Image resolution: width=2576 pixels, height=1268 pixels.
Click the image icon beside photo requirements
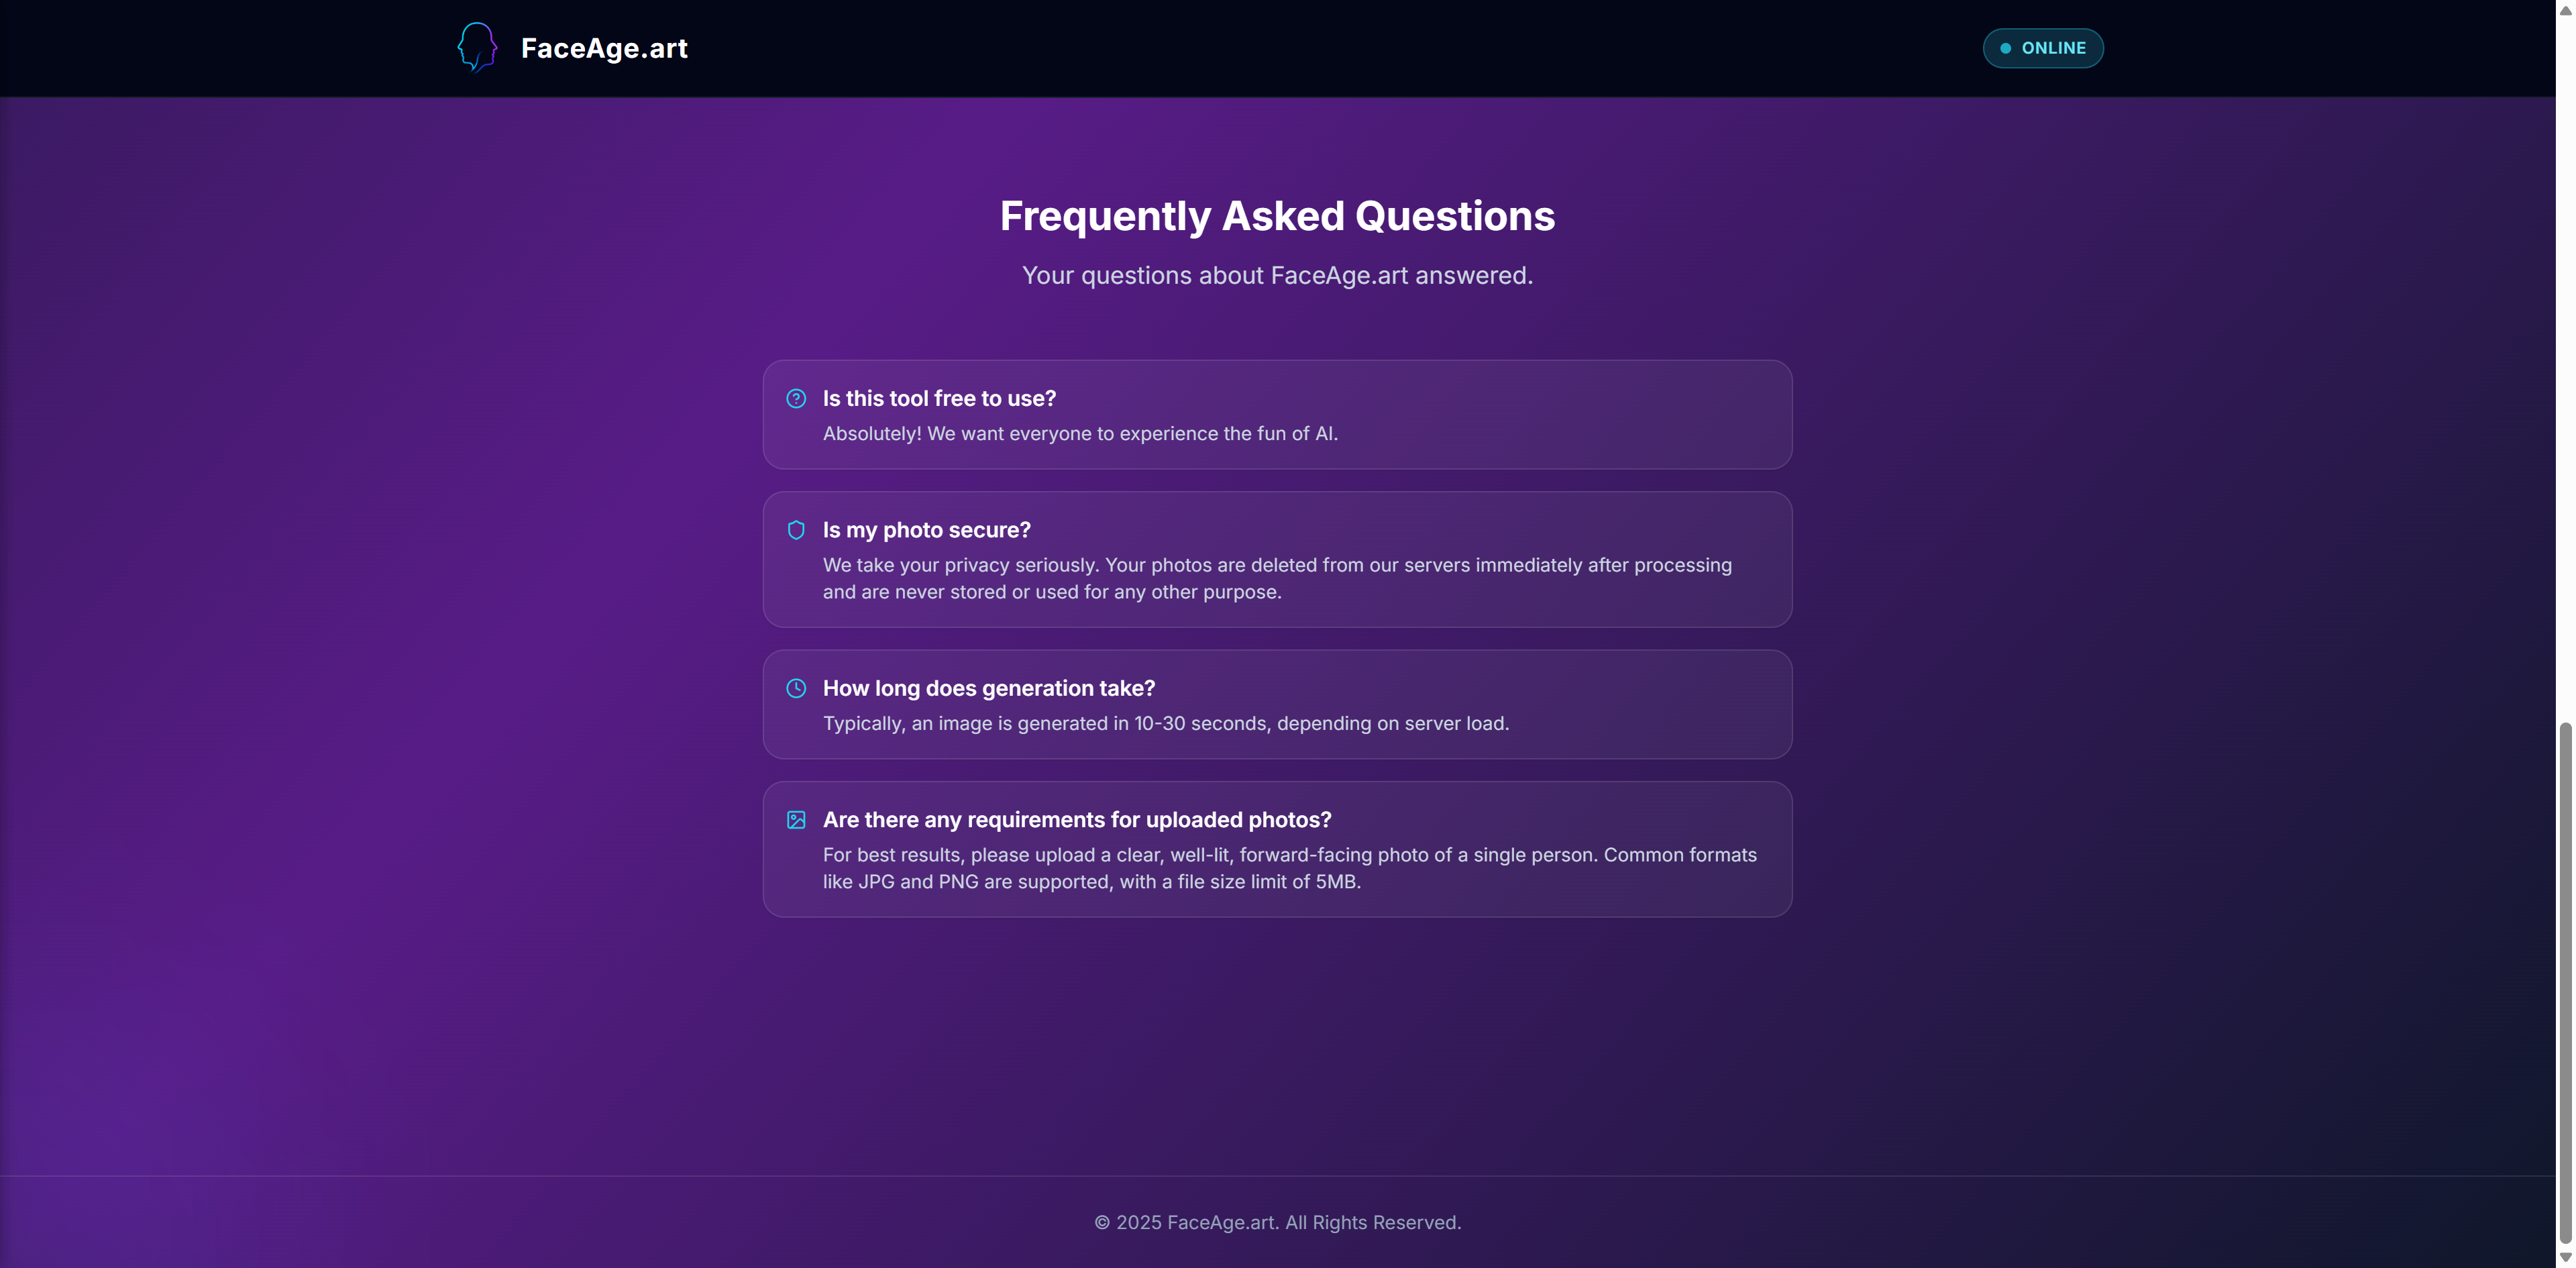point(796,820)
